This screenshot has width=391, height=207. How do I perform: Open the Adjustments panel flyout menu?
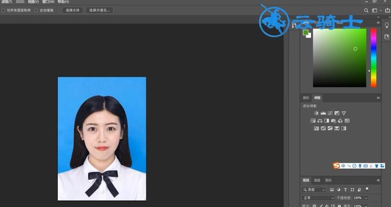pyautogui.click(x=378, y=98)
